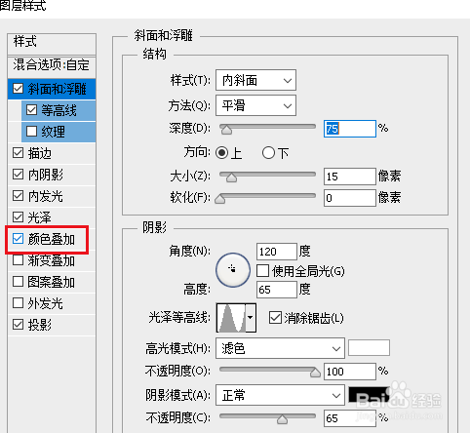Click the angle and altitude dial
The width and height of the screenshot is (470, 433).
click(233, 270)
